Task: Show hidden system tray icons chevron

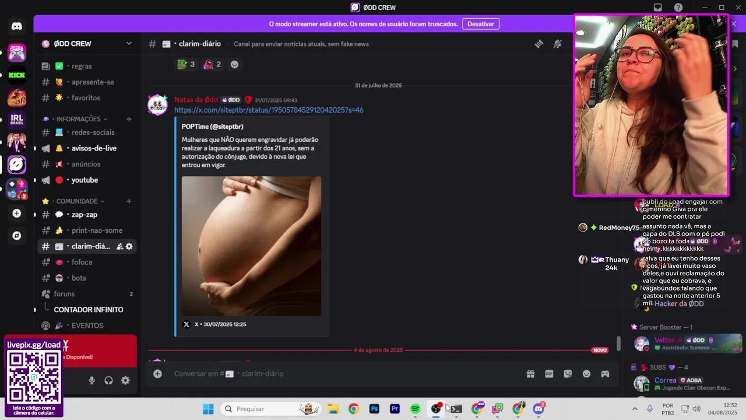Action: tap(635, 409)
